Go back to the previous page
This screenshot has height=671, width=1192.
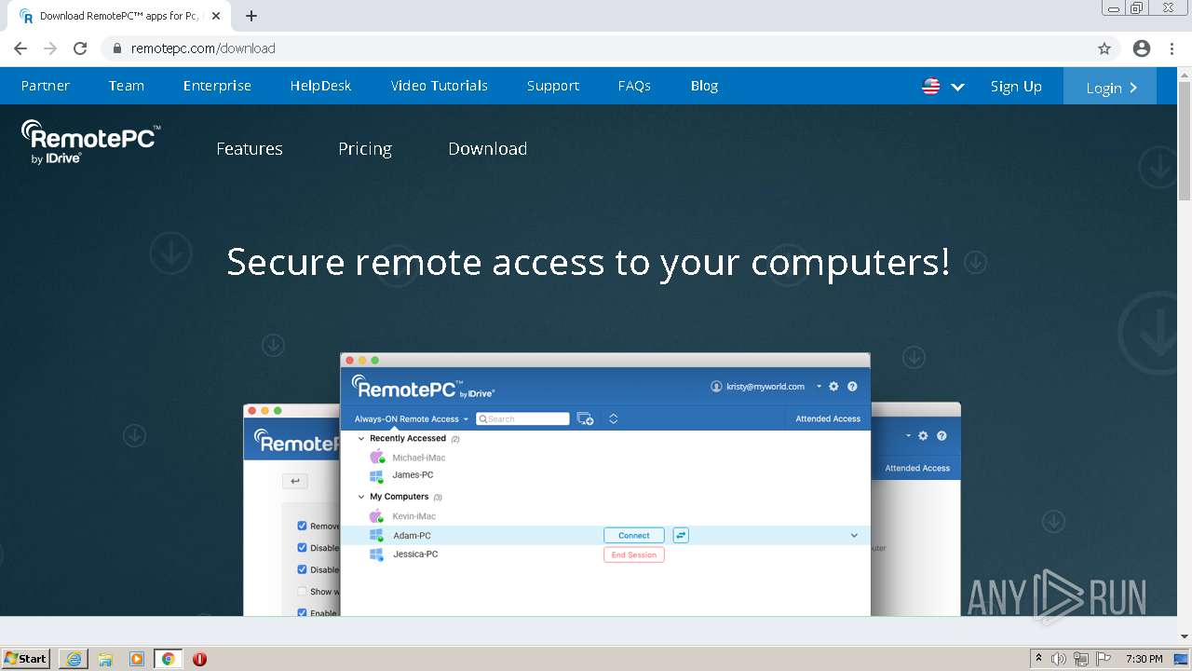20,48
